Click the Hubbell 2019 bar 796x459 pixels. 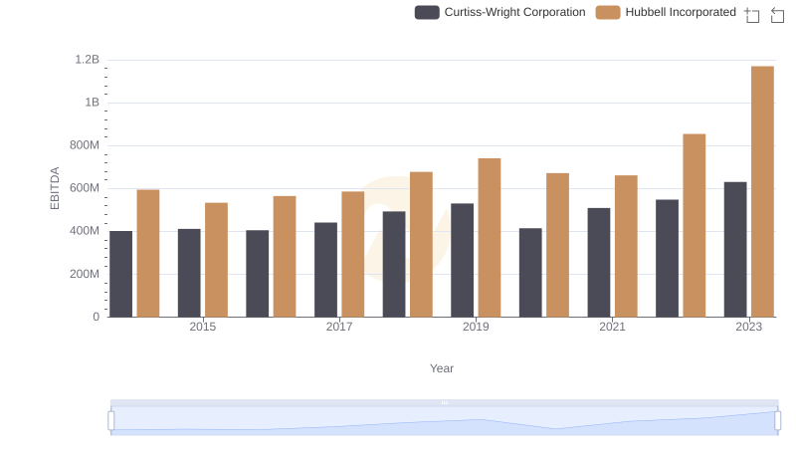pyautogui.click(x=490, y=237)
